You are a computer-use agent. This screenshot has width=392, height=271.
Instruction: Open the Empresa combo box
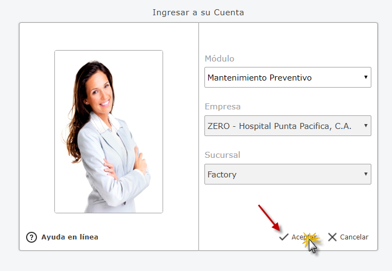(288, 126)
